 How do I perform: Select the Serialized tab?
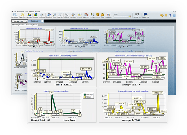[x=29, y=25]
